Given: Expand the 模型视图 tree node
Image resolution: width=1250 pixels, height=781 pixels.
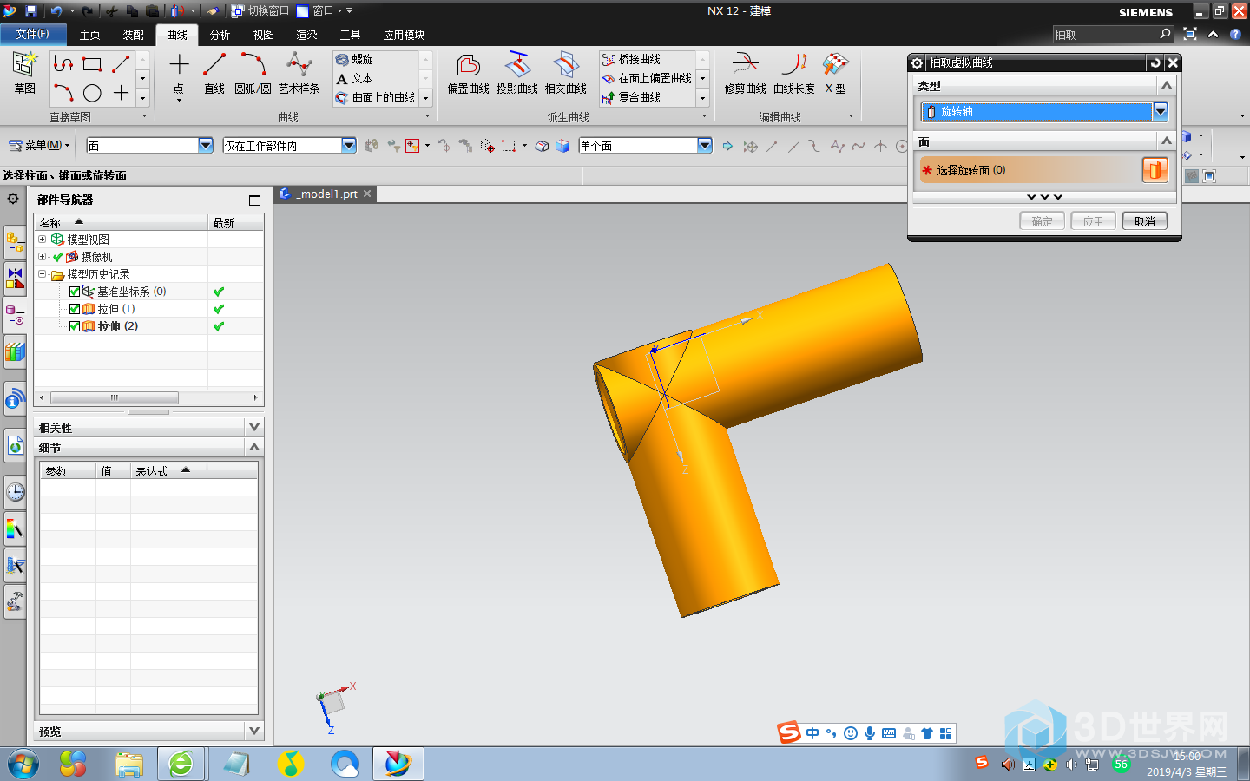Looking at the screenshot, I should click(42, 239).
